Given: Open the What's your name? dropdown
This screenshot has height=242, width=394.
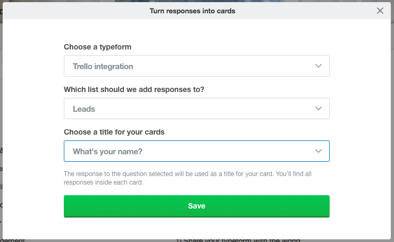Looking at the screenshot, I should point(197,151).
